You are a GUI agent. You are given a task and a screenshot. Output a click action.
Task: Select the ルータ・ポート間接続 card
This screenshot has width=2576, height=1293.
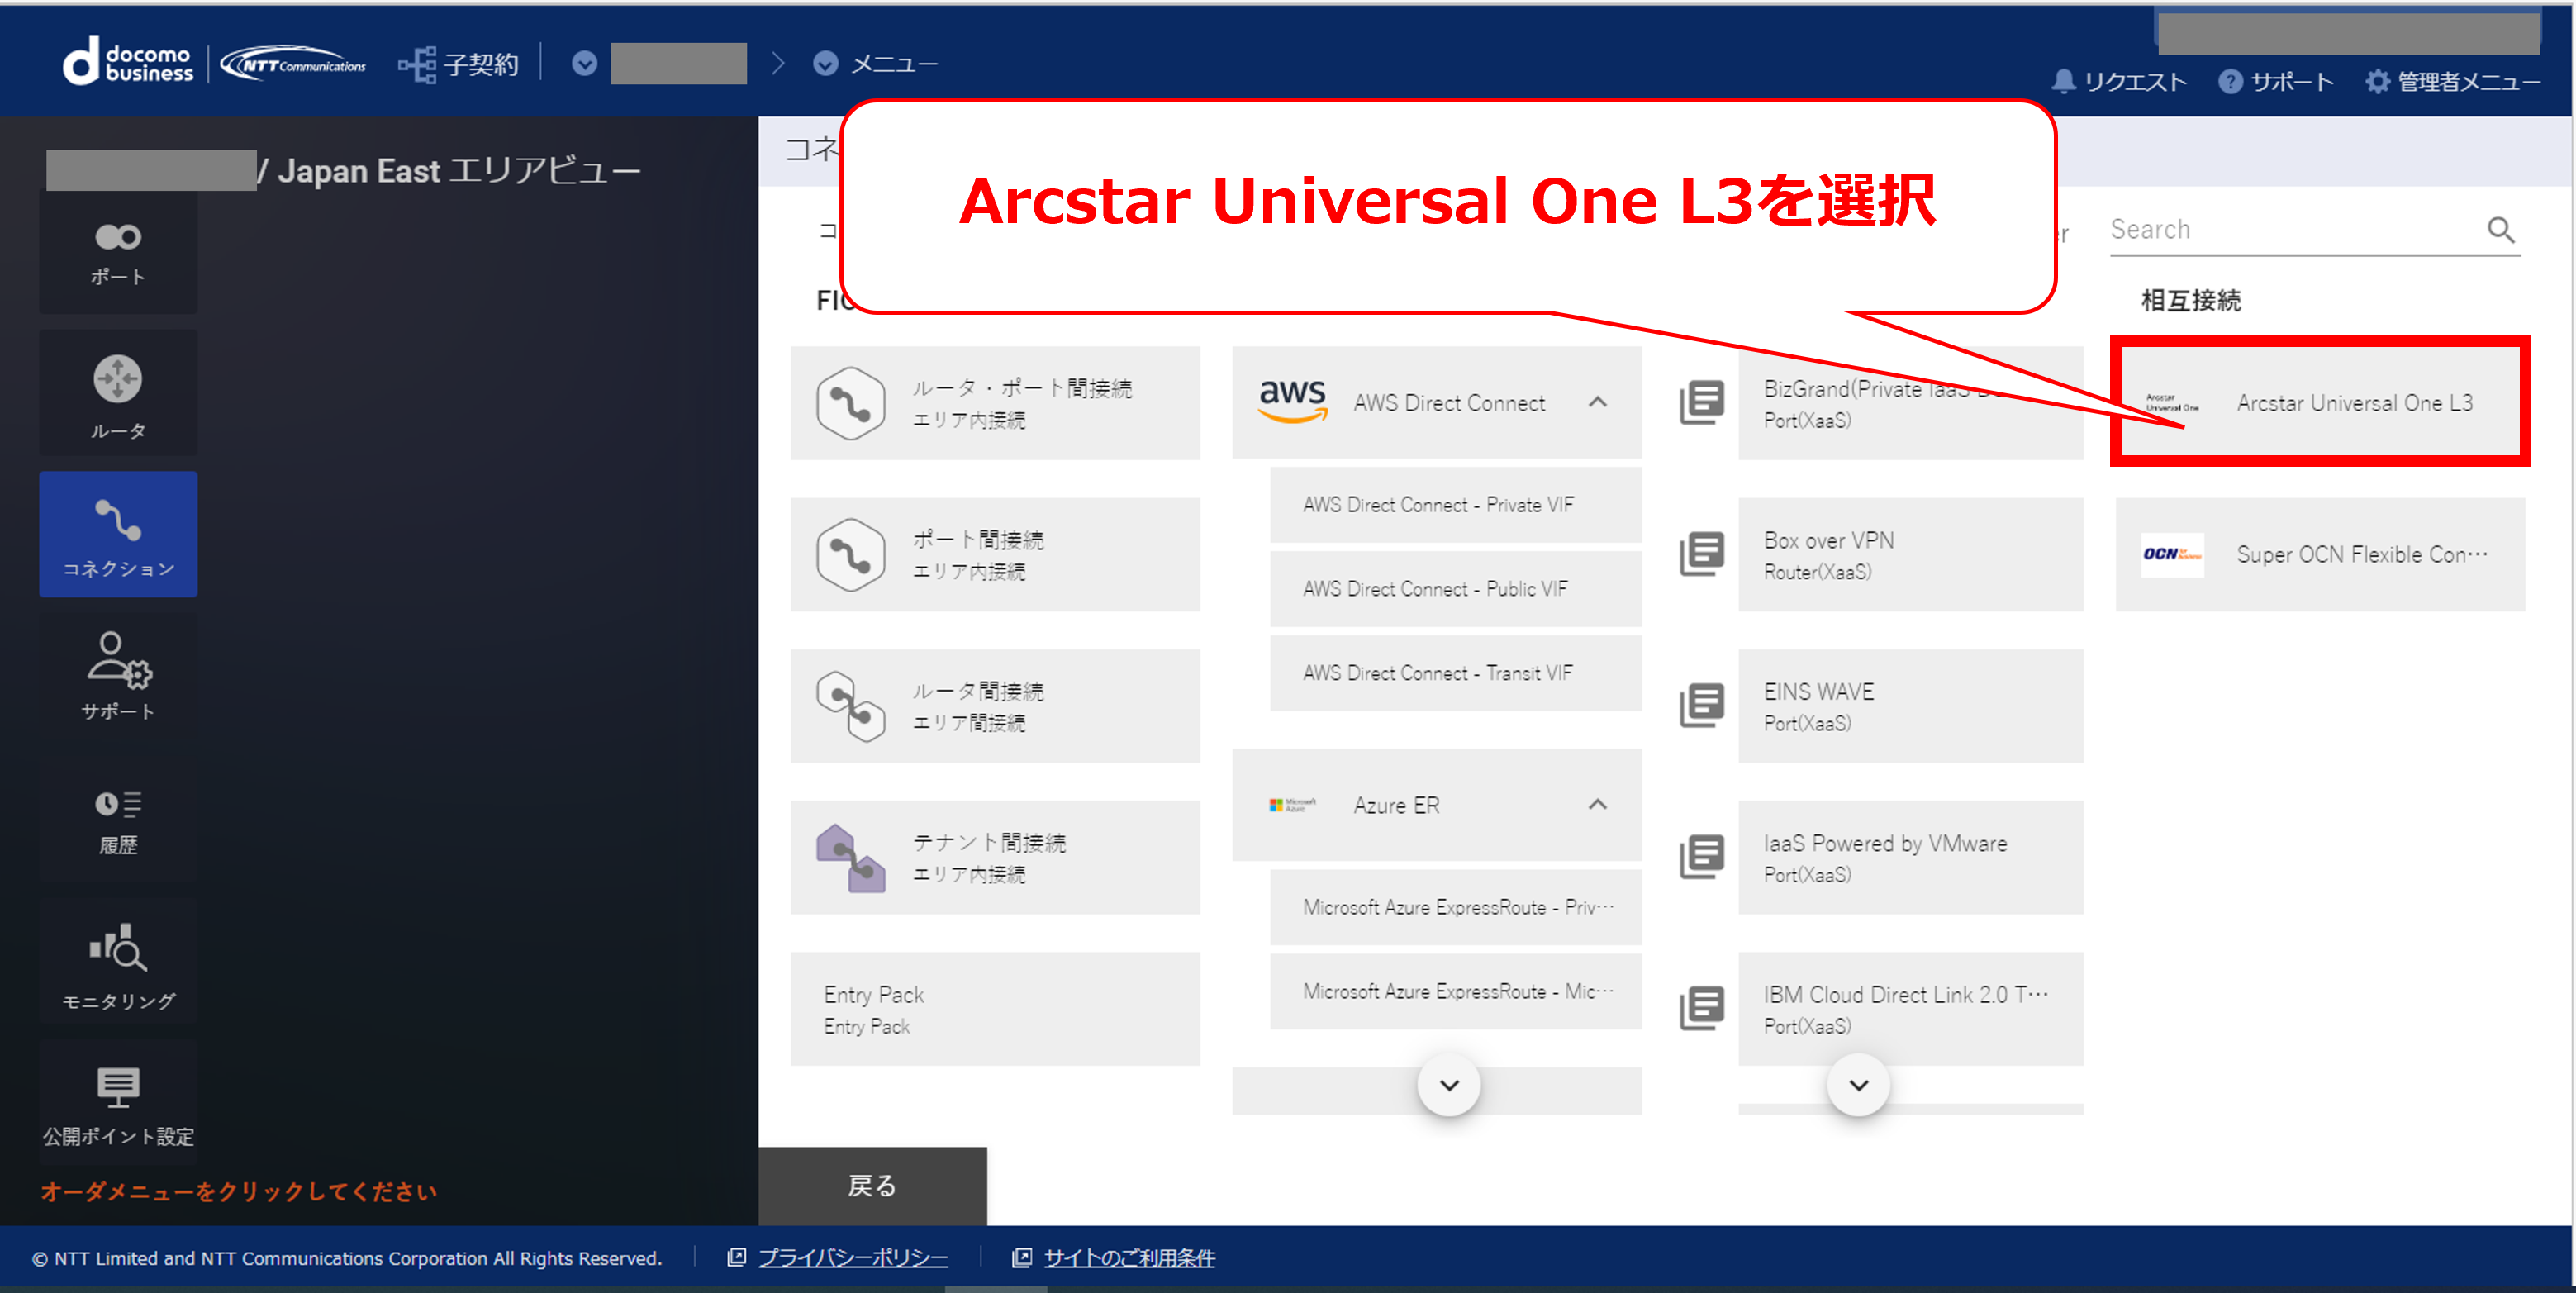click(995, 403)
